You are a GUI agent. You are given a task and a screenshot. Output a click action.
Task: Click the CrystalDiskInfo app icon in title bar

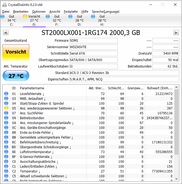click(5, 5)
